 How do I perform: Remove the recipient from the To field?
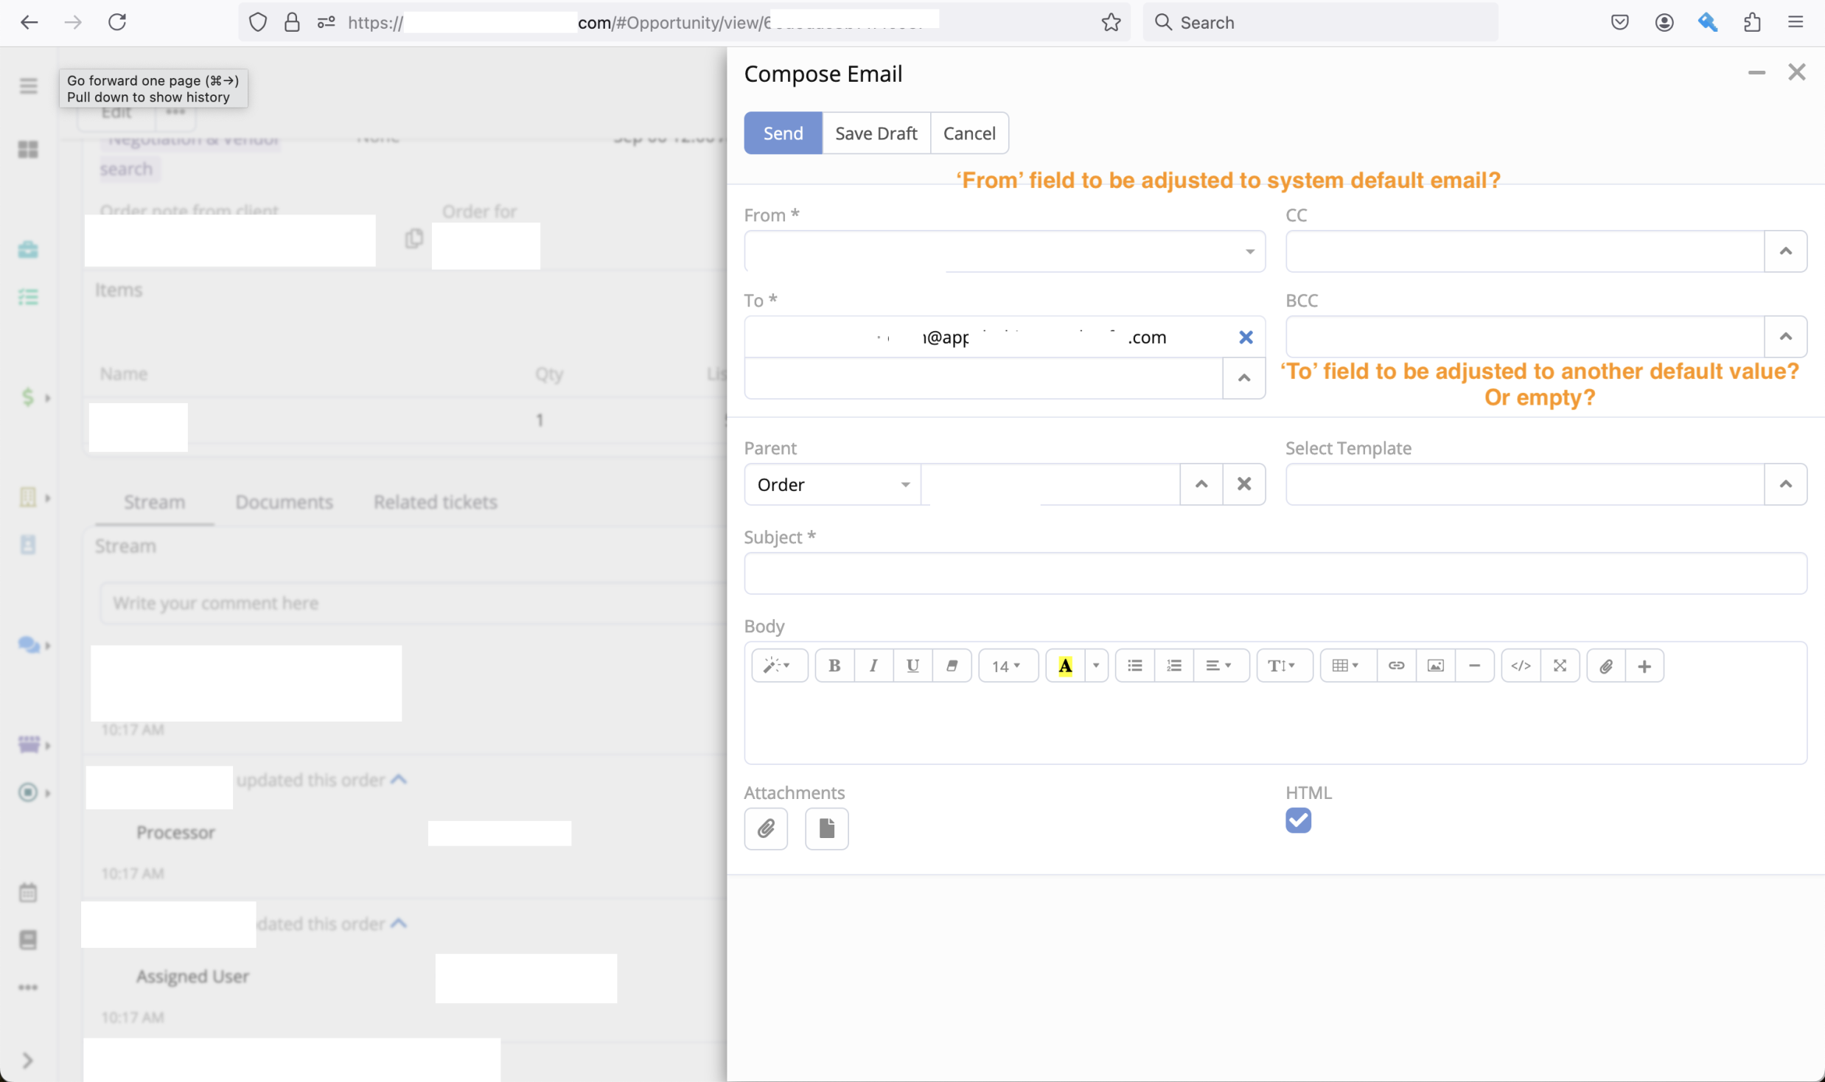[1246, 338]
